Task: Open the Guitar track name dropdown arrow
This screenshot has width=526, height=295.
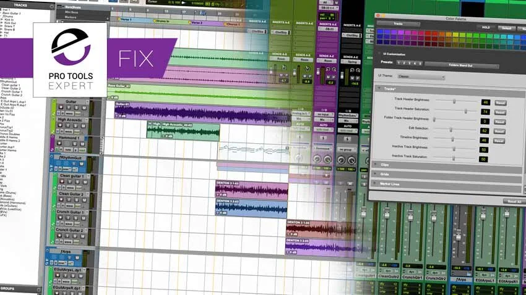Action: [x=87, y=101]
